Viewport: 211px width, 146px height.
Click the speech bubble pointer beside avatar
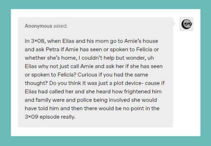174,23
